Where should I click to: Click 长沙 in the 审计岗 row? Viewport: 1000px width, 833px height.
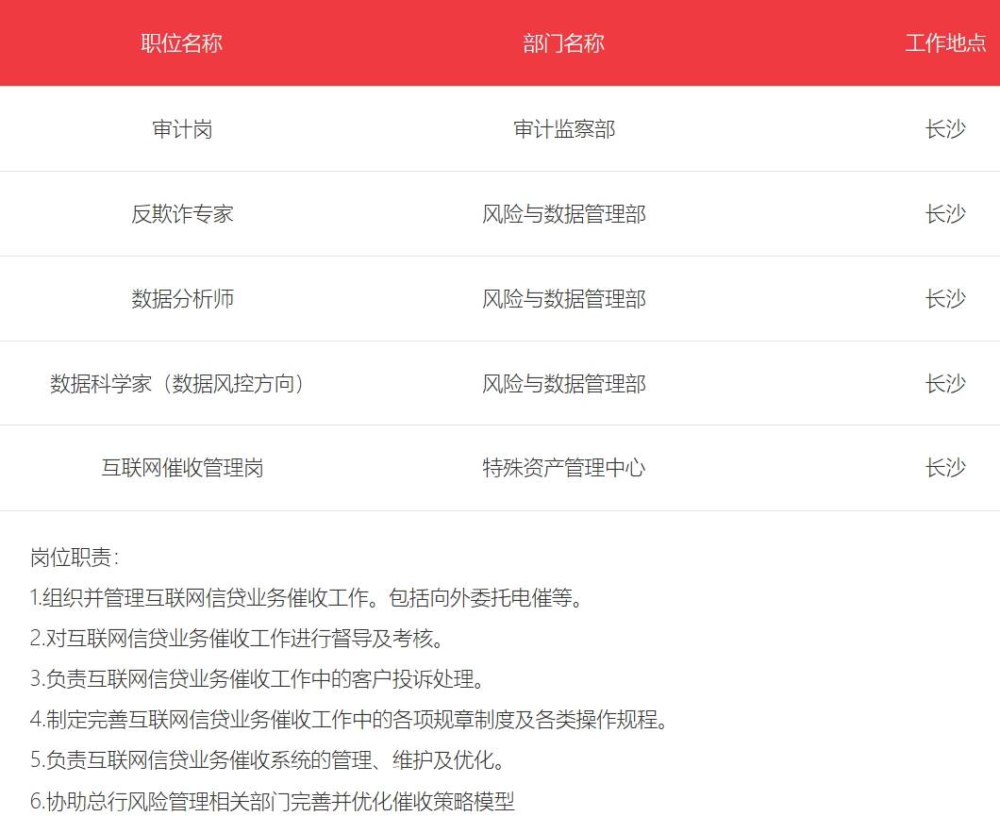pos(943,128)
